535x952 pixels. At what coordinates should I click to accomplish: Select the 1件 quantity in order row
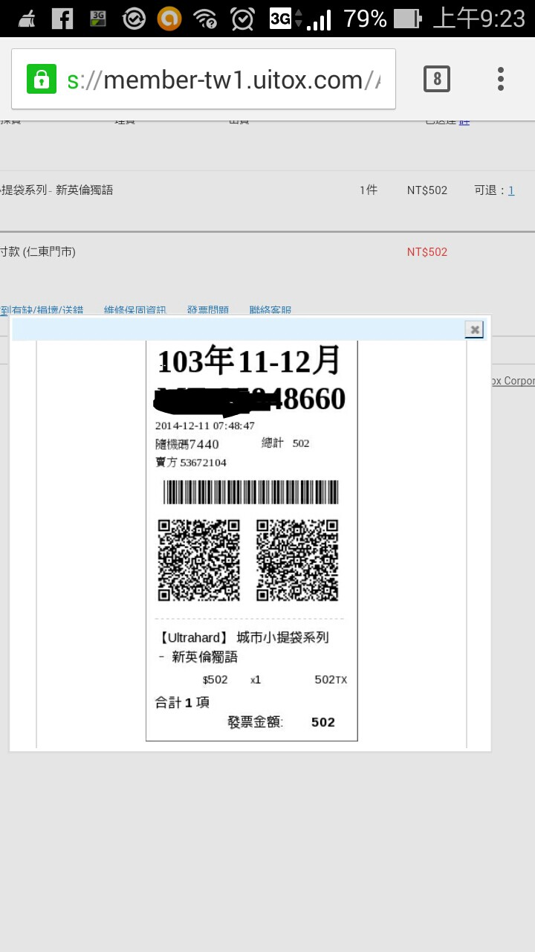pos(369,190)
